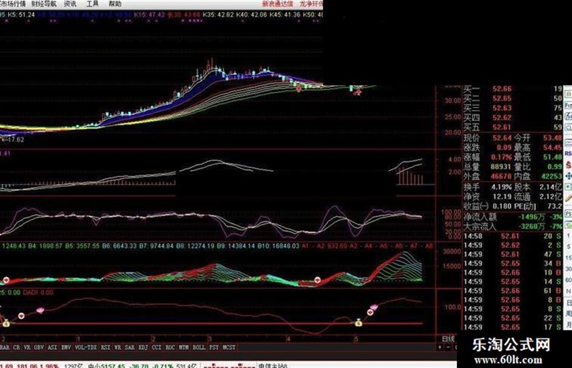
Task: Click the 外盘 value 46678
Action: point(501,176)
